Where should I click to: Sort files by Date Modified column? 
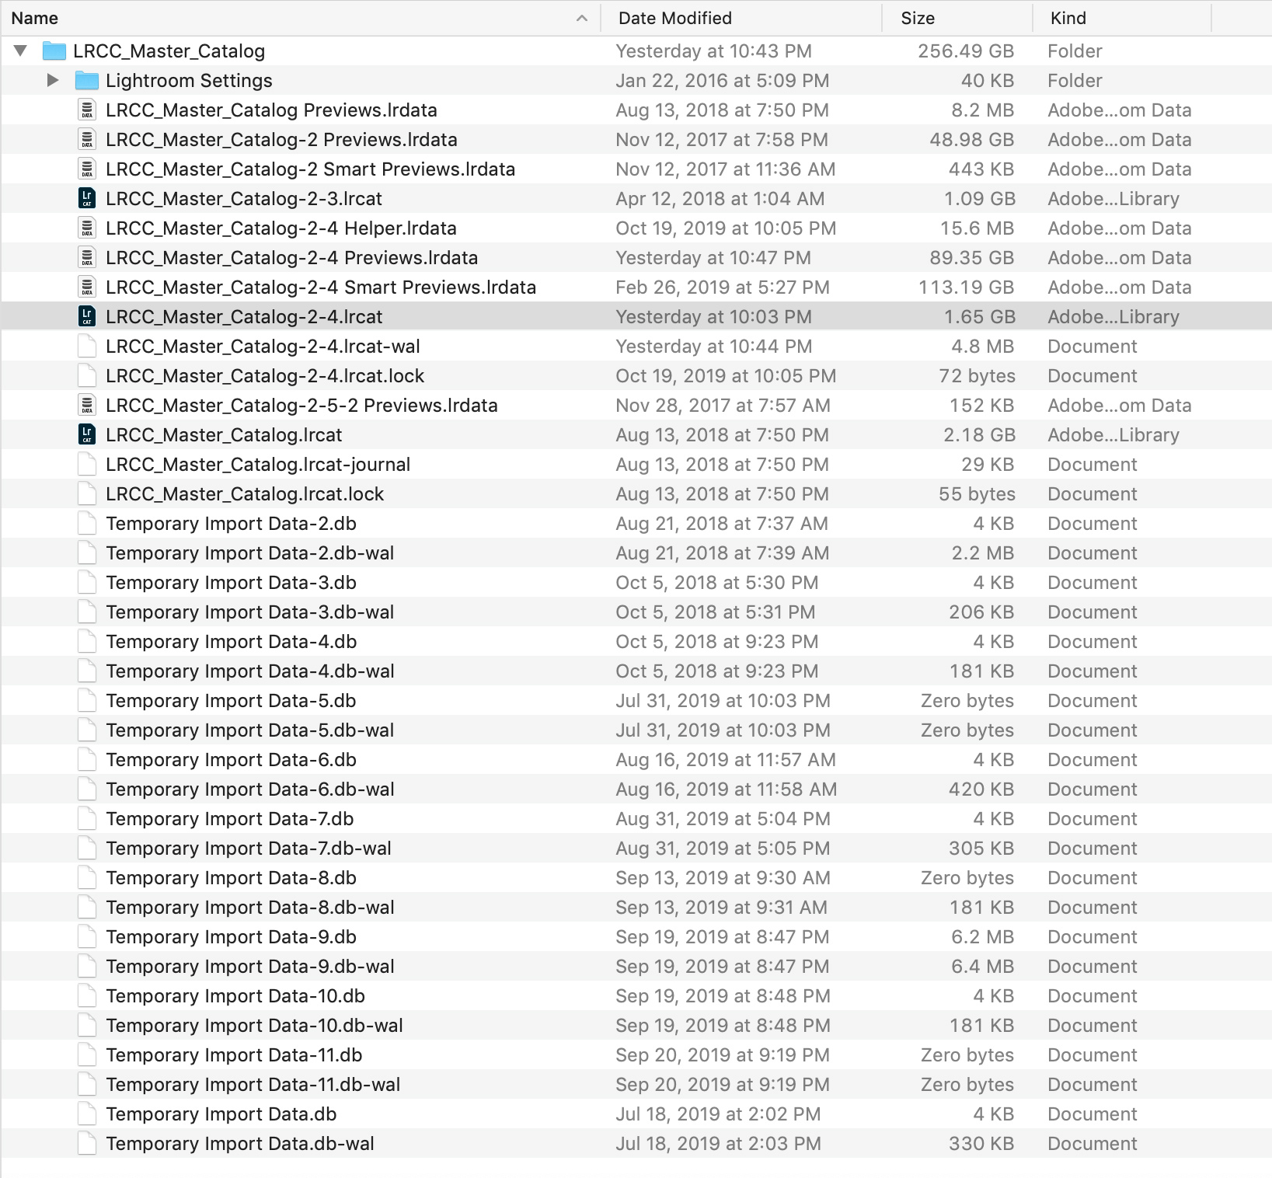[x=674, y=19]
